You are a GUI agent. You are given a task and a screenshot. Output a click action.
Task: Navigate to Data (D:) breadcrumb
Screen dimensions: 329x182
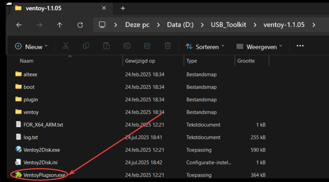(x=180, y=25)
